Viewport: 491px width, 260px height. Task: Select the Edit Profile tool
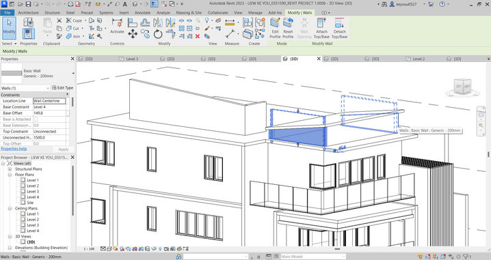(x=275, y=28)
